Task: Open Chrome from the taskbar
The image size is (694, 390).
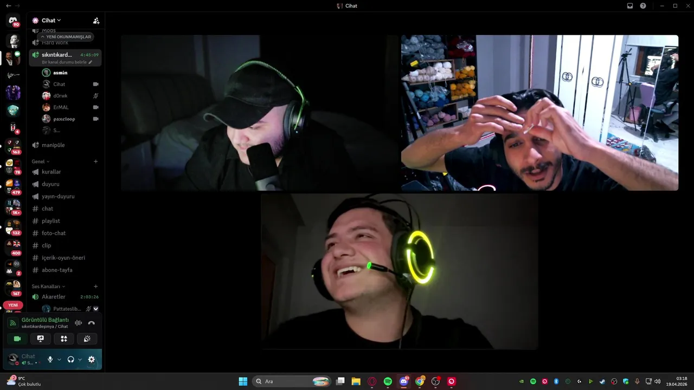Action: point(420,381)
